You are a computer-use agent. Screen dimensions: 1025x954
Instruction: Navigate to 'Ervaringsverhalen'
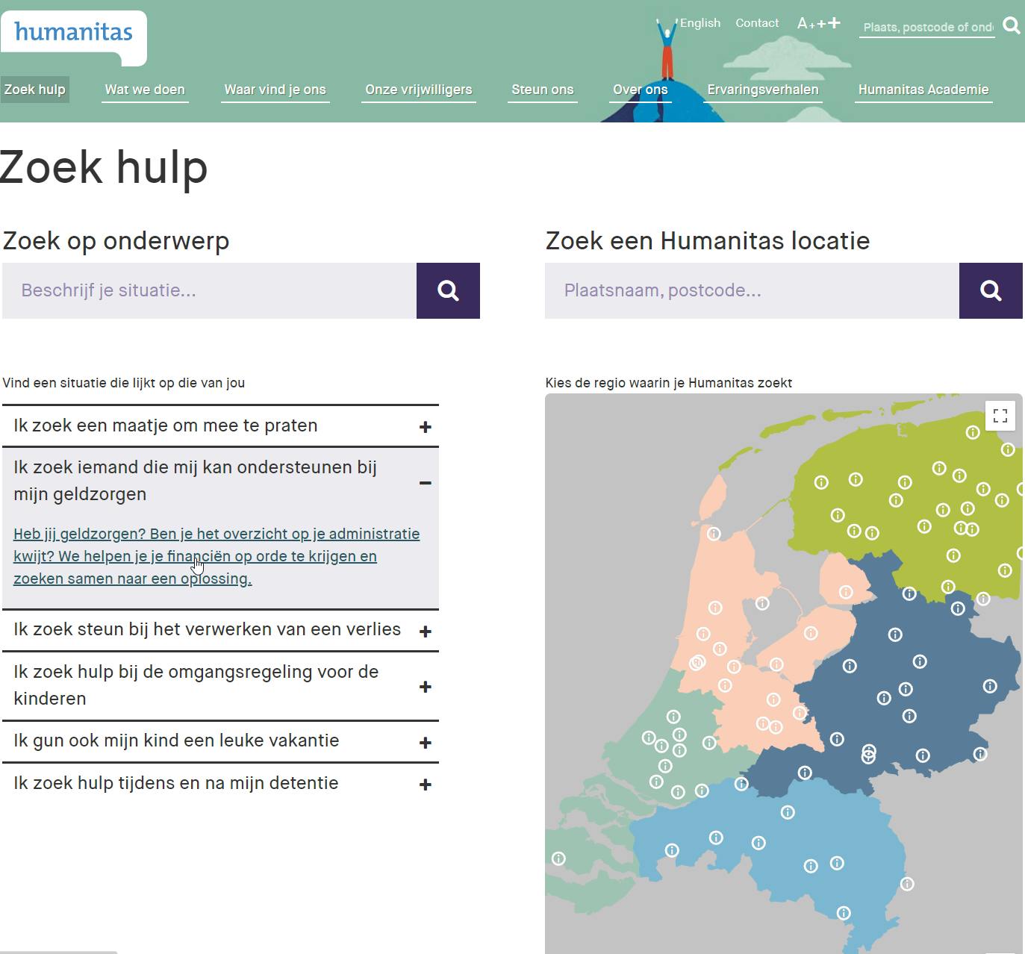tap(763, 90)
